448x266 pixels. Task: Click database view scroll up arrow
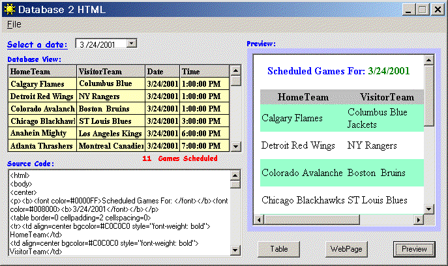click(x=235, y=70)
